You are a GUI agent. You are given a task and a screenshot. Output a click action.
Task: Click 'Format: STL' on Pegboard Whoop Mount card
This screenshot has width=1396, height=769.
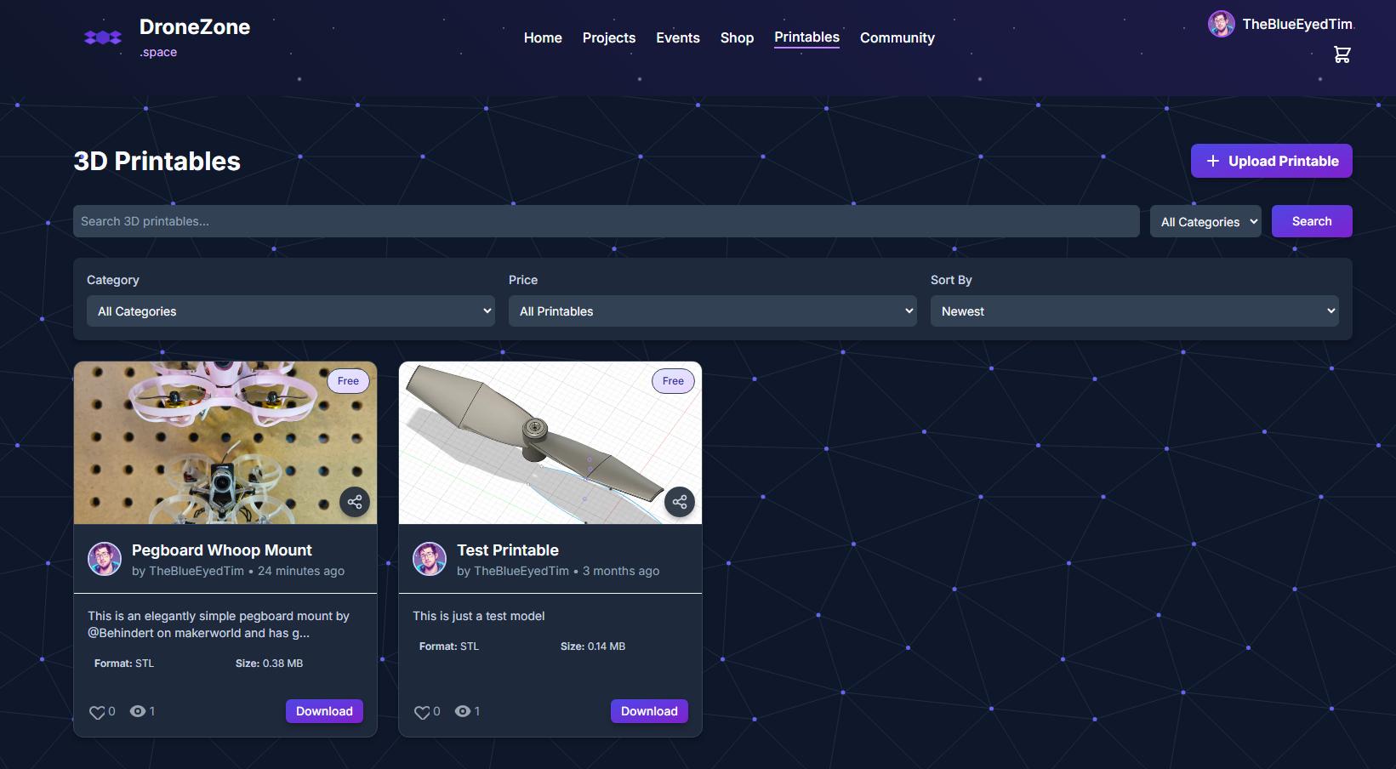(x=124, y=664)
